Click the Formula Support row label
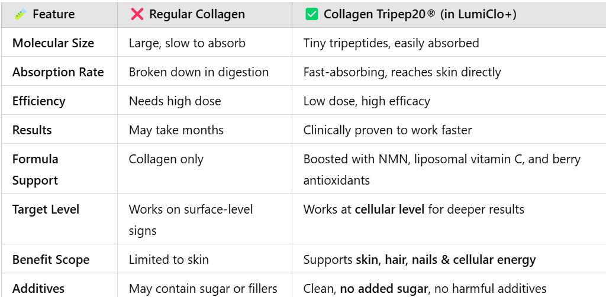Screen dimensions: 606x297 tap(35, 170)
